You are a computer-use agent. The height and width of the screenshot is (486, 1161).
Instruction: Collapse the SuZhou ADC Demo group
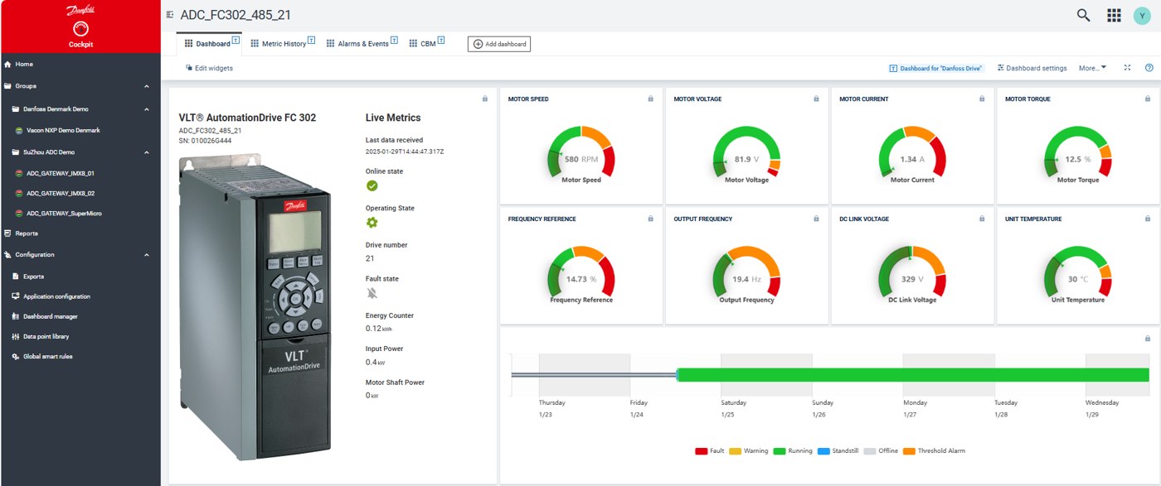click(x=147, y=152)
